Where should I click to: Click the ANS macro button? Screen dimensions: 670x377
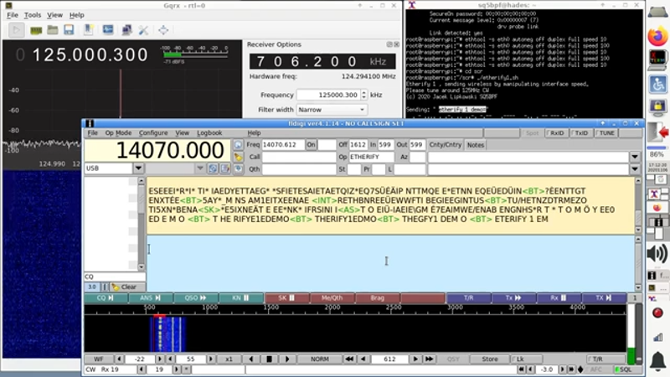point(151,298)
